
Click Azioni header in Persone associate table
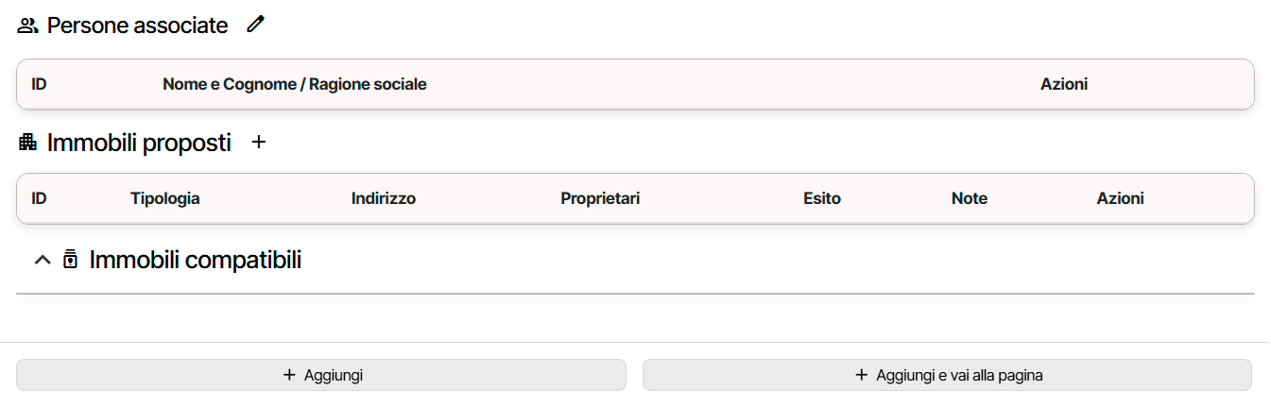[x=1064, y=84]
